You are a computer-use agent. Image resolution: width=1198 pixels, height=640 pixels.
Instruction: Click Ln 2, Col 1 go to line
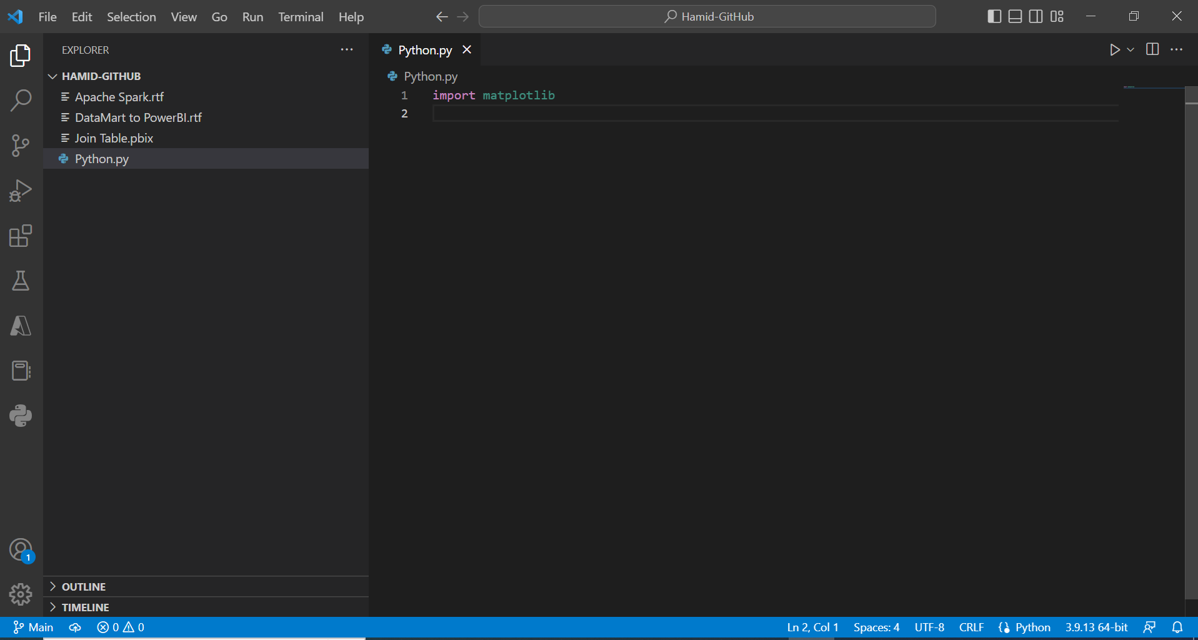tap(812, 627)
